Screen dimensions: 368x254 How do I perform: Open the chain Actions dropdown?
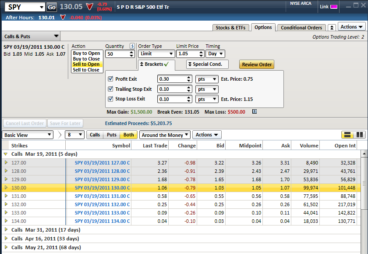point(207,135)
